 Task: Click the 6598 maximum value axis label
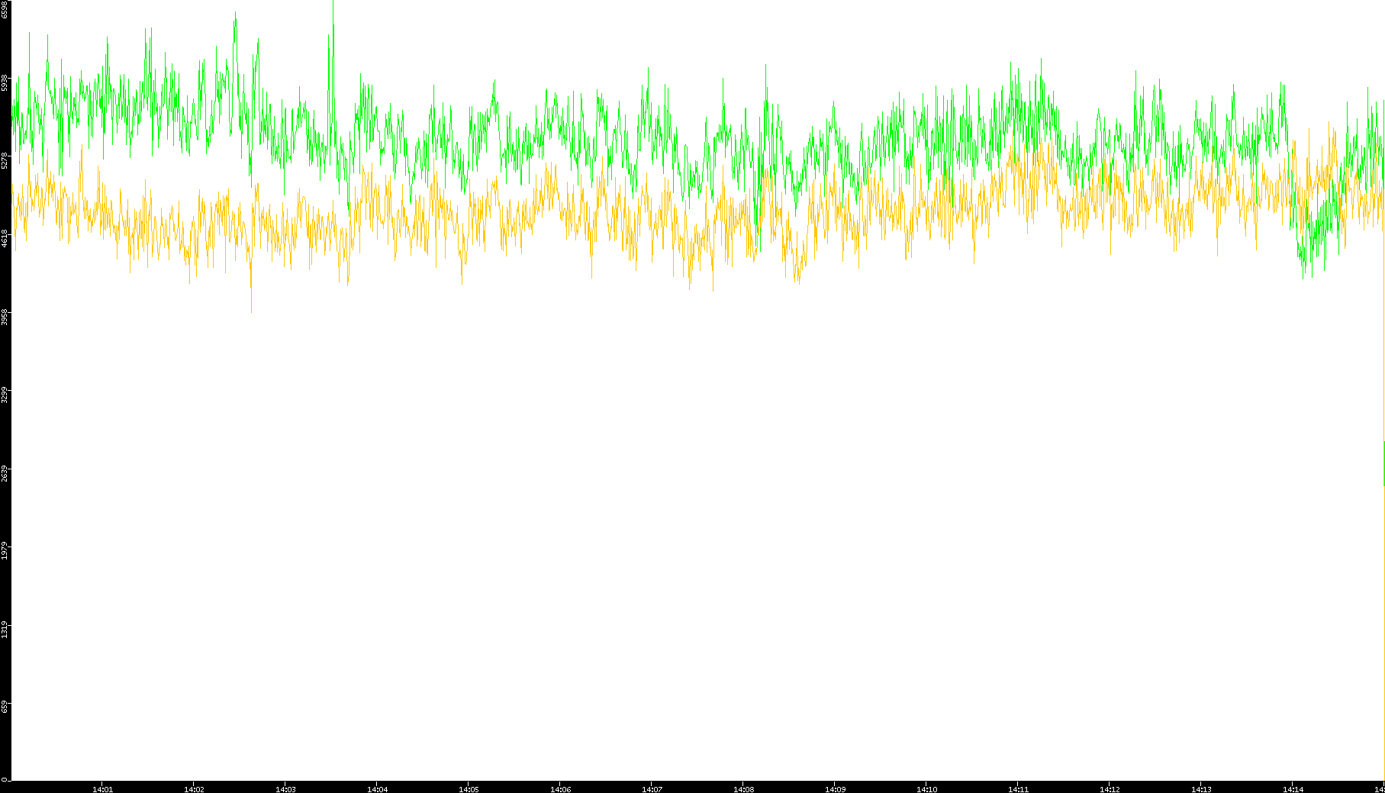pyautogui.click(x=5, y=9)
